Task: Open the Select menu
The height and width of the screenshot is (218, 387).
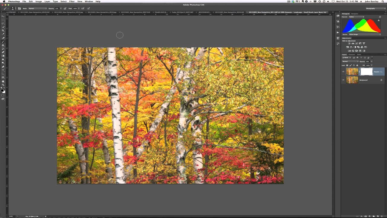Action: [63, 2]
